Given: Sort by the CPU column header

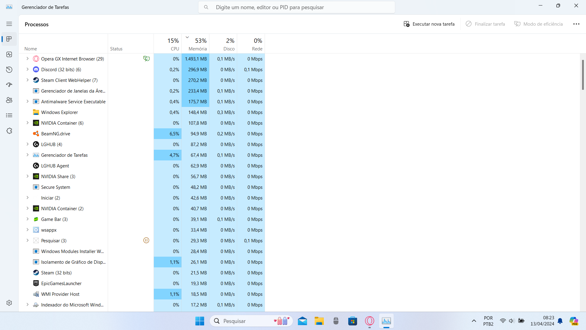Looking at the screenshot, I should [x=168, y=44].
